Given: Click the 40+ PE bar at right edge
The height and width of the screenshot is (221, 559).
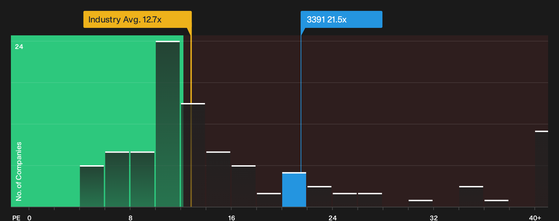Looking at the screenshot, I should pyautogui.click(x=542, y=169).
